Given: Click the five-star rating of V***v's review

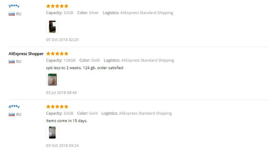Looking at the screenshot, I should (x=57, y=6).
